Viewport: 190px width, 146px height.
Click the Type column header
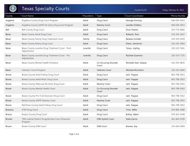[99, 16]
